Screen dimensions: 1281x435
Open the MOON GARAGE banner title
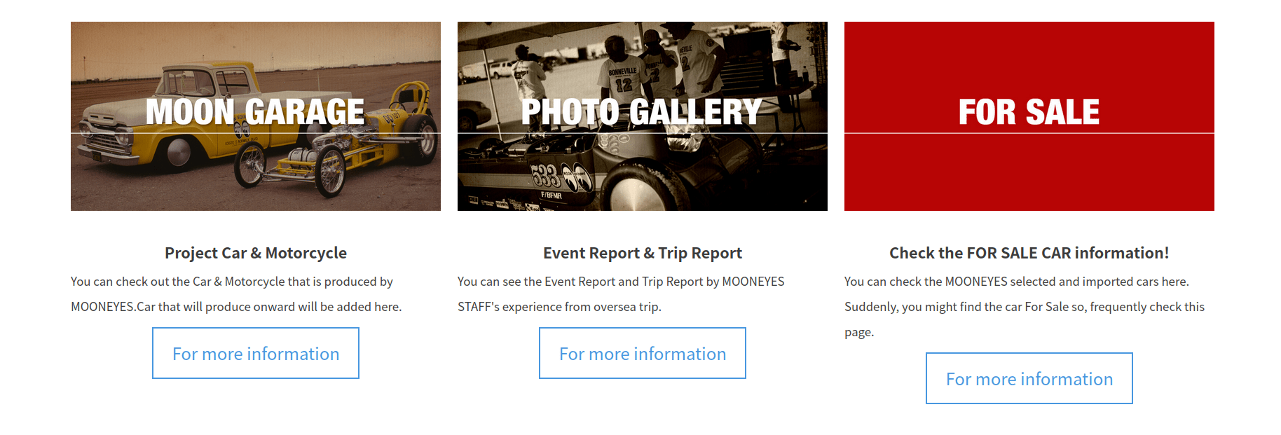(255, 112)
